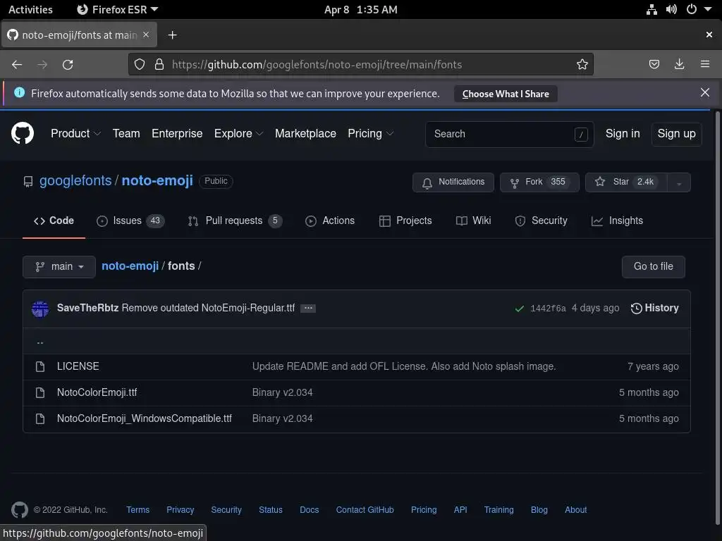Click the page vertical scrollbar
The width and height of the screenshot is (722, 541).
point(717,318)
